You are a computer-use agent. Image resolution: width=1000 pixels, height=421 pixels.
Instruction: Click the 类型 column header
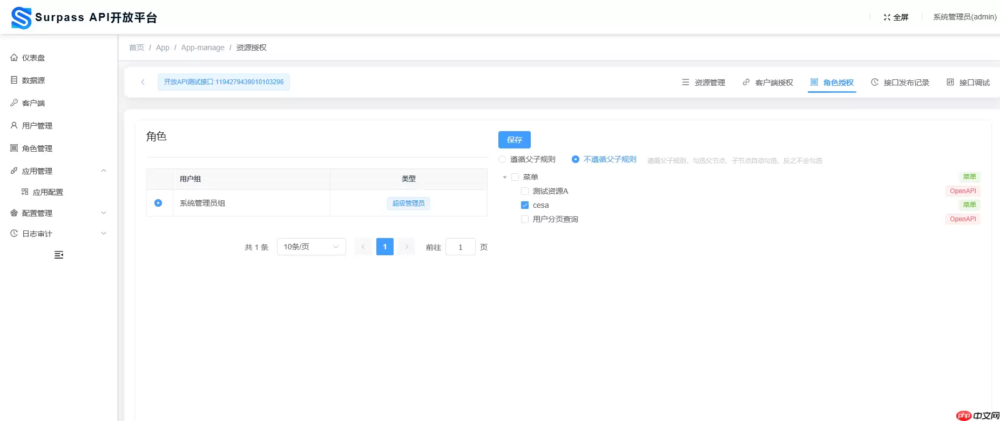[409, 179]
